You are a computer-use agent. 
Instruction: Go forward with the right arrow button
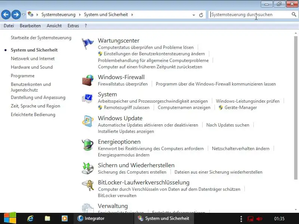pos(16,15)
